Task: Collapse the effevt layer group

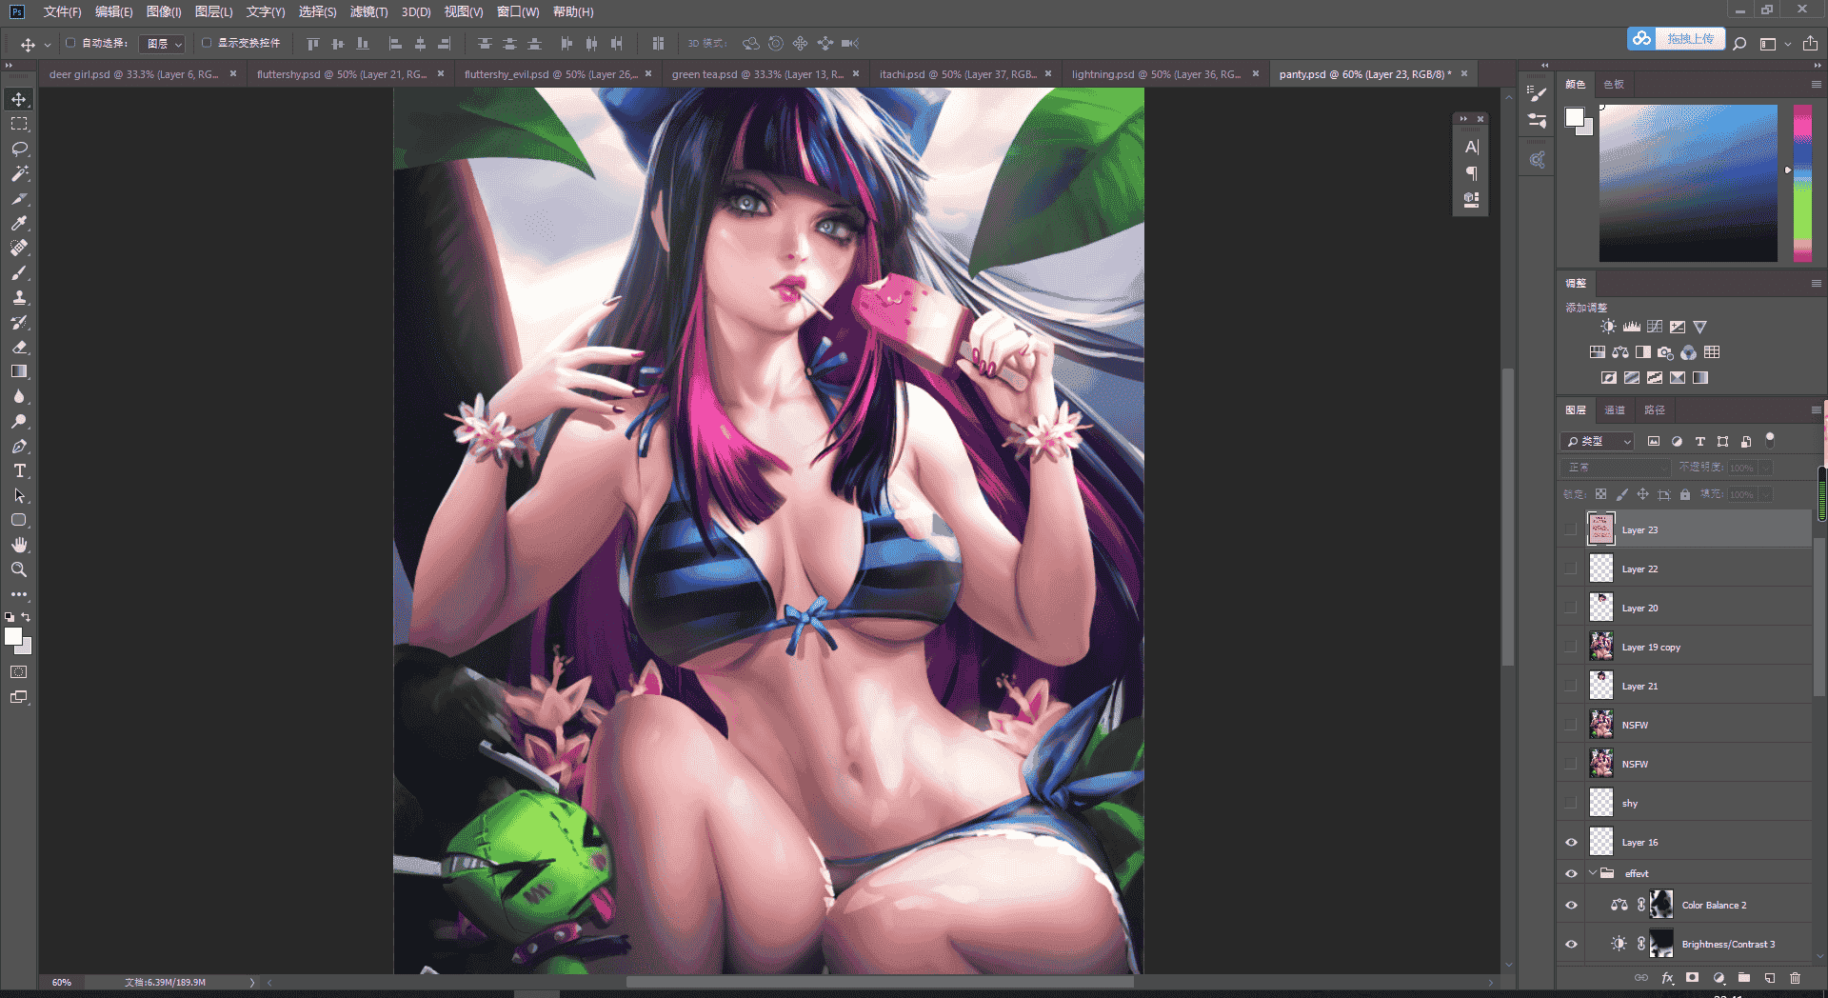Action: tap(1593, 873)
